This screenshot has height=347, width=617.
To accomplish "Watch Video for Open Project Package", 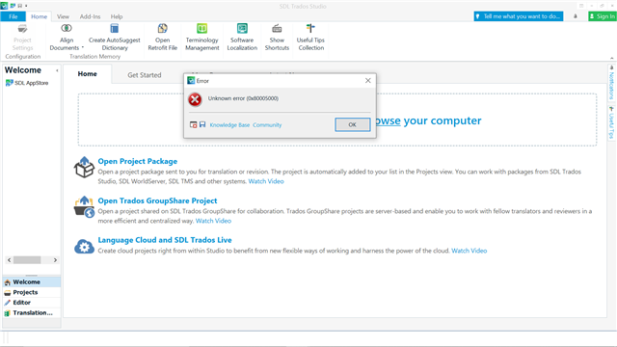I will click(266, 181).
